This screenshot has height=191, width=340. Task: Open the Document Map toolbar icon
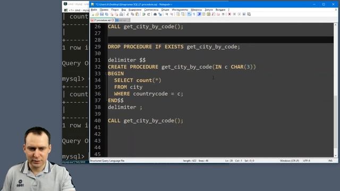click(208, 14)
